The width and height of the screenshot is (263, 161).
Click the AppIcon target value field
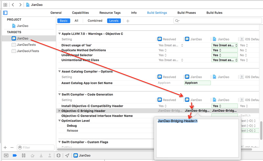(x=198, y=83)
